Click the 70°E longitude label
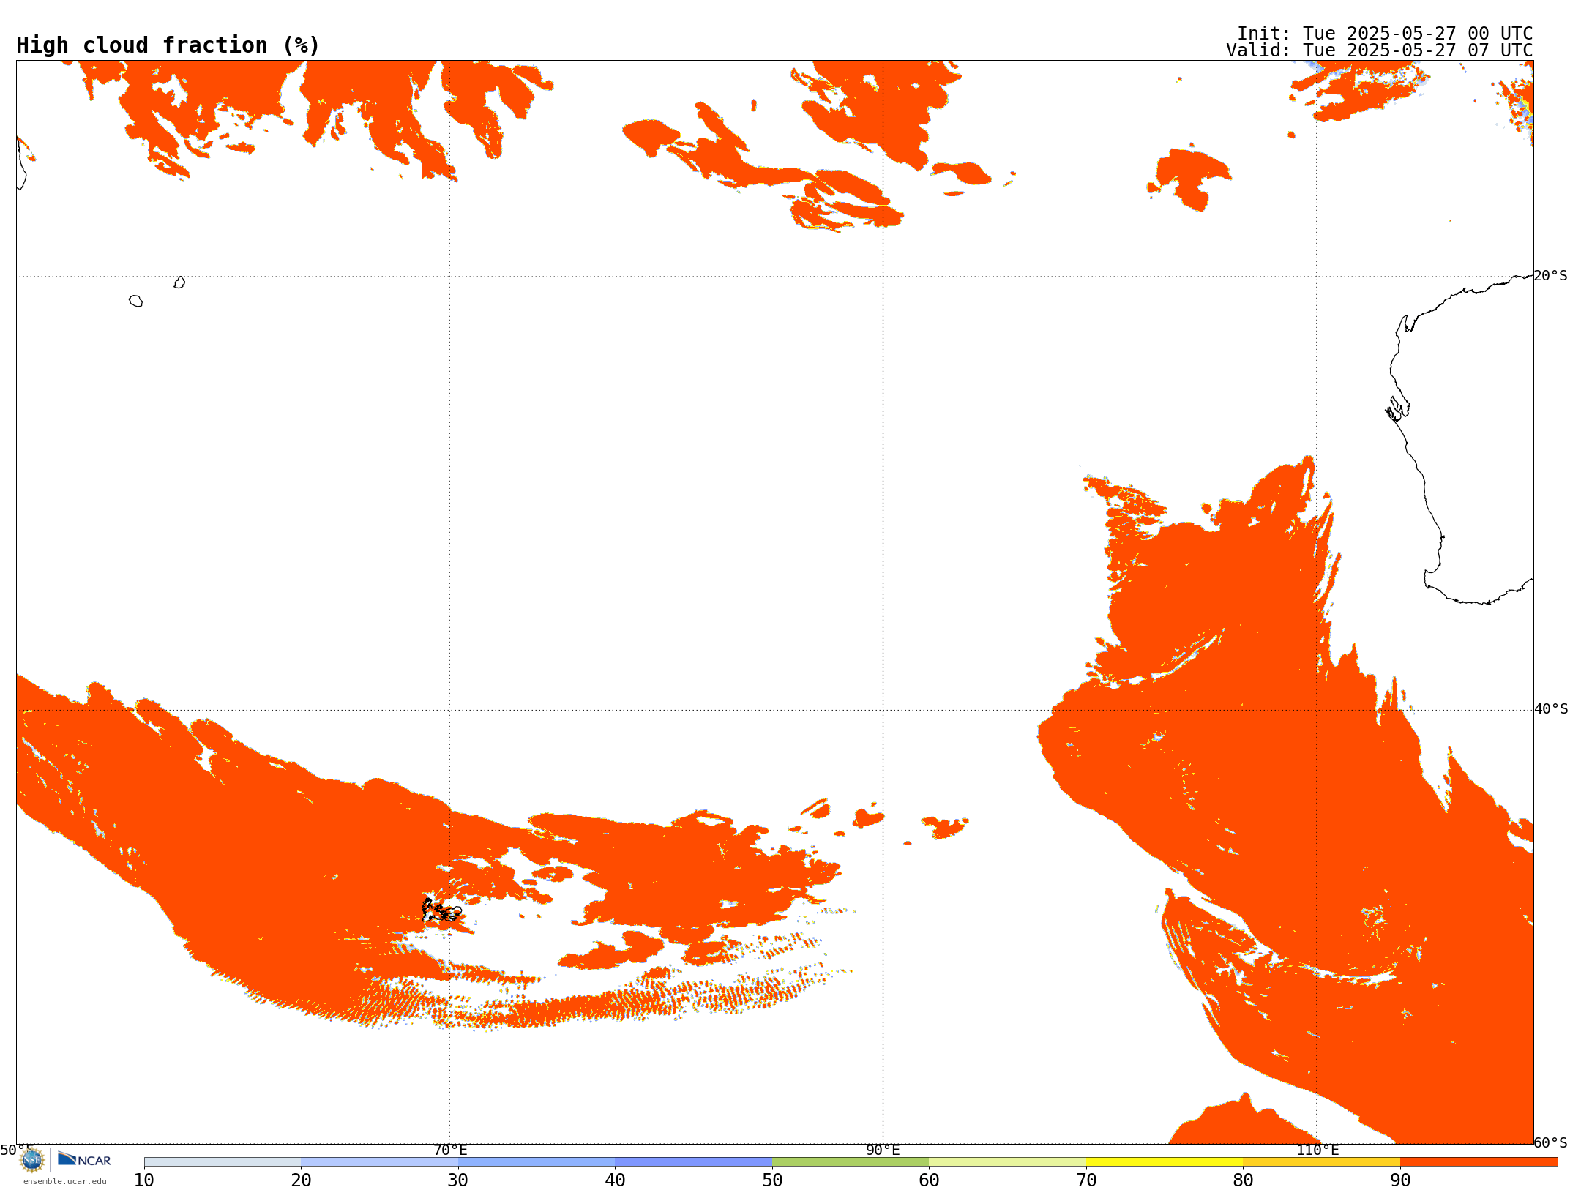 coord(450,1150)
